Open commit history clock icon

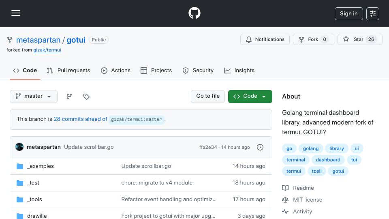click(x=260, y=147)
